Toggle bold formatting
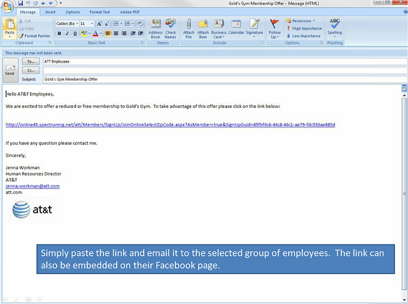Screen dimensions: 408x304 coord(59,34)
